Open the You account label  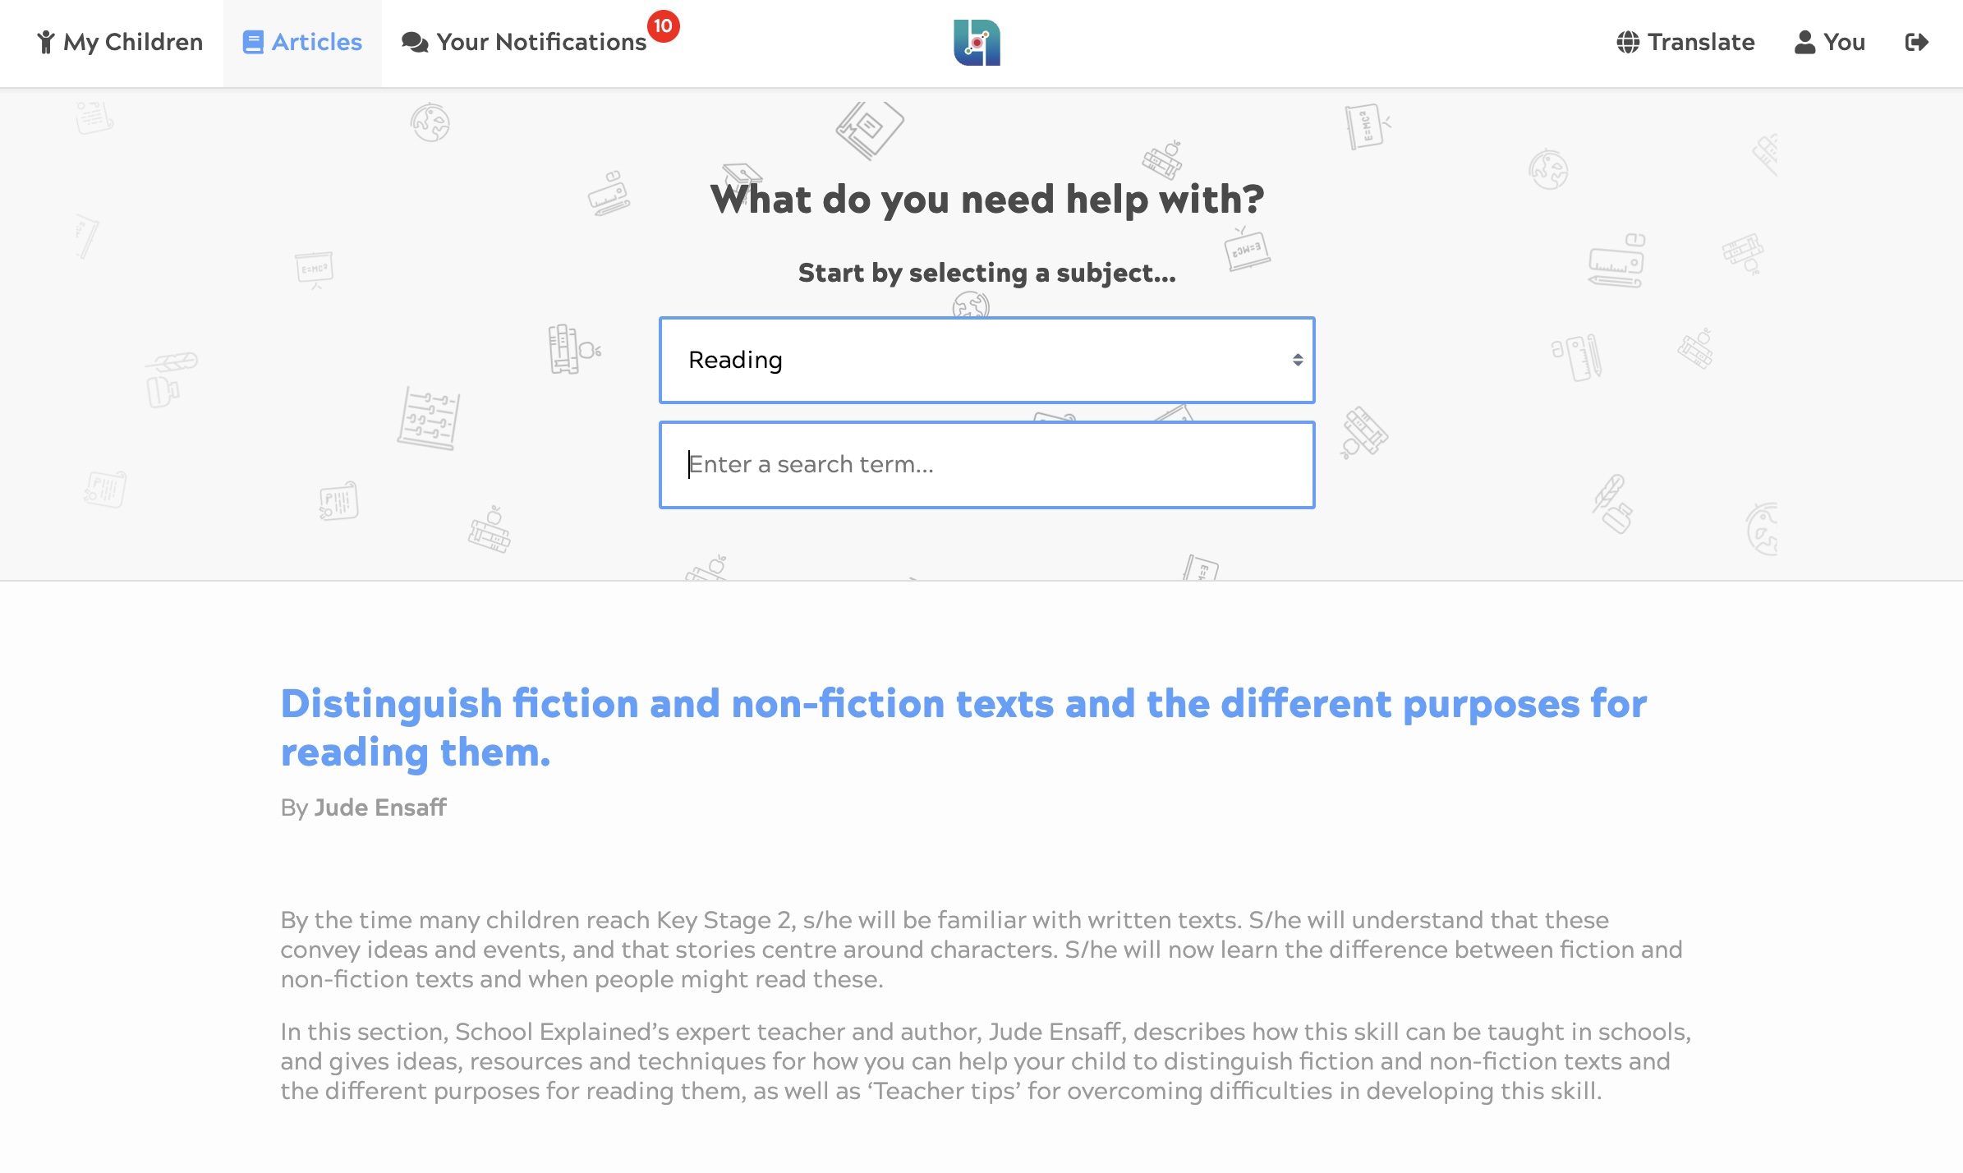[x=1844, y=42]
